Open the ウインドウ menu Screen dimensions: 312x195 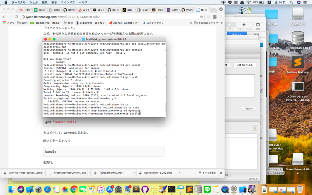pos(68,2)
